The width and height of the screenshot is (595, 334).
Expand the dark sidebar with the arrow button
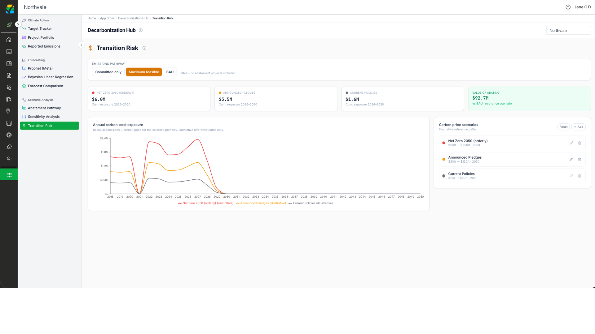tap(18, 24)
